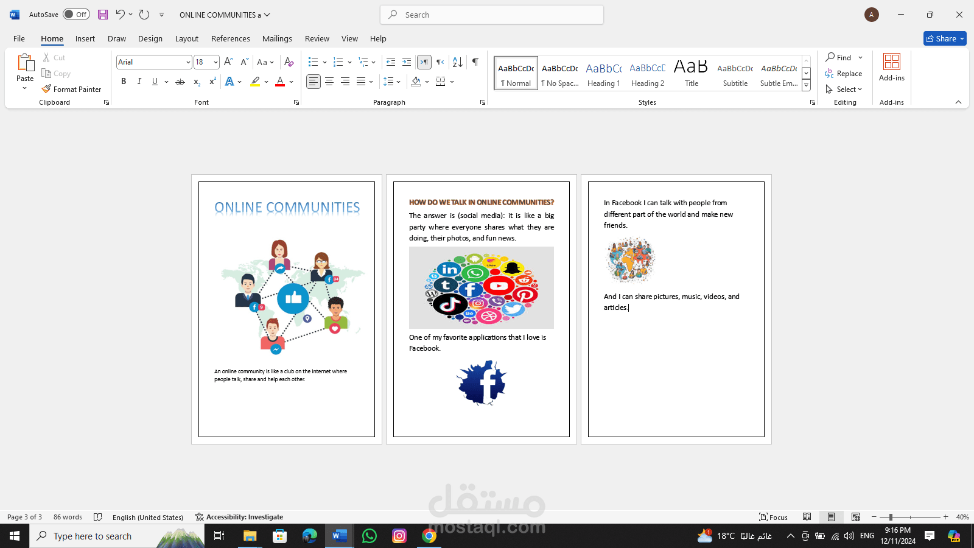Redo the last action

144,15
